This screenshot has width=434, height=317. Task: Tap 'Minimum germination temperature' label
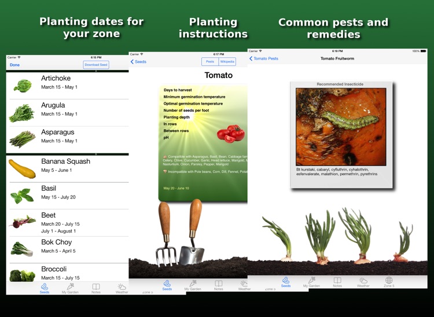tap(194, 97)
